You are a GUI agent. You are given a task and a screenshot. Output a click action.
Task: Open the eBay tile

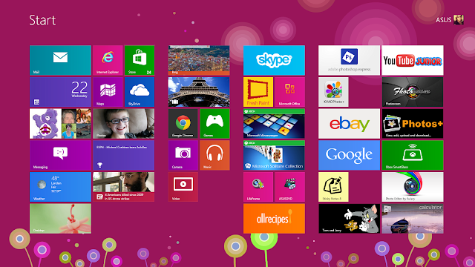click(349, 124)
